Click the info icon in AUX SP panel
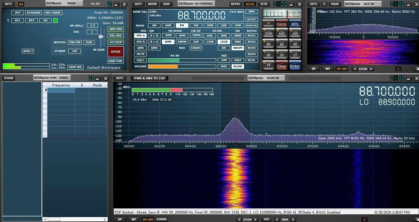This screenshot has width=419, height=222. (398, 69)
